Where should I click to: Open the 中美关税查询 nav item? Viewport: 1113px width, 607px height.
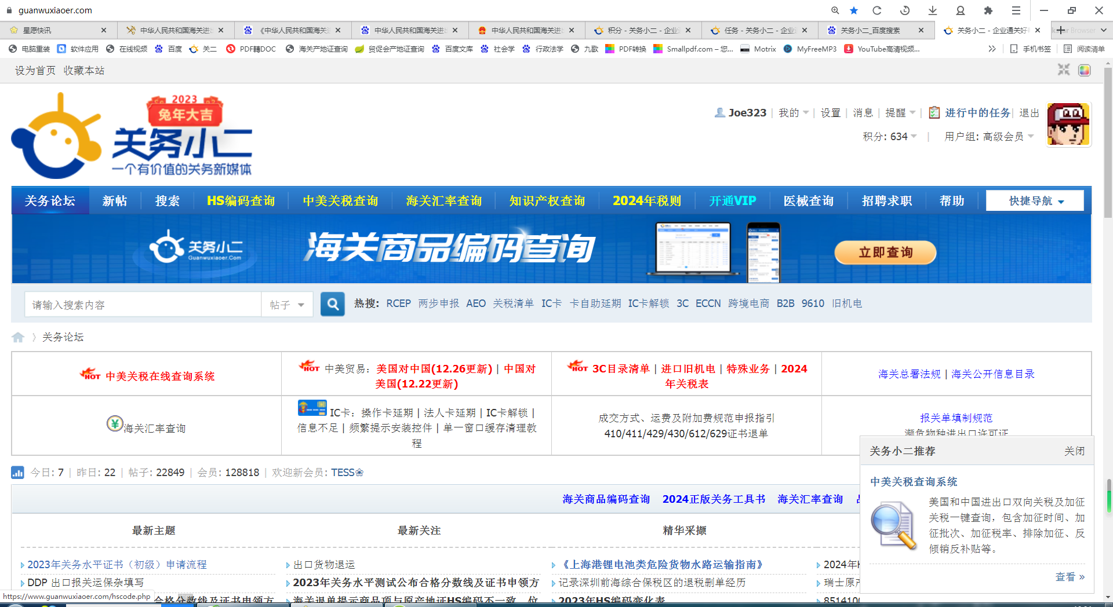[x=340, y=200]
